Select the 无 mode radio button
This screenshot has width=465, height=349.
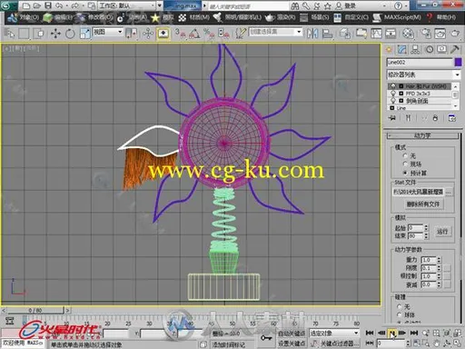[405, 155]
